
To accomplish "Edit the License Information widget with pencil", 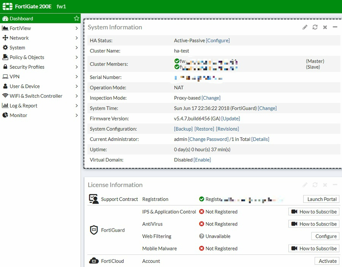I will pos(305,185).
